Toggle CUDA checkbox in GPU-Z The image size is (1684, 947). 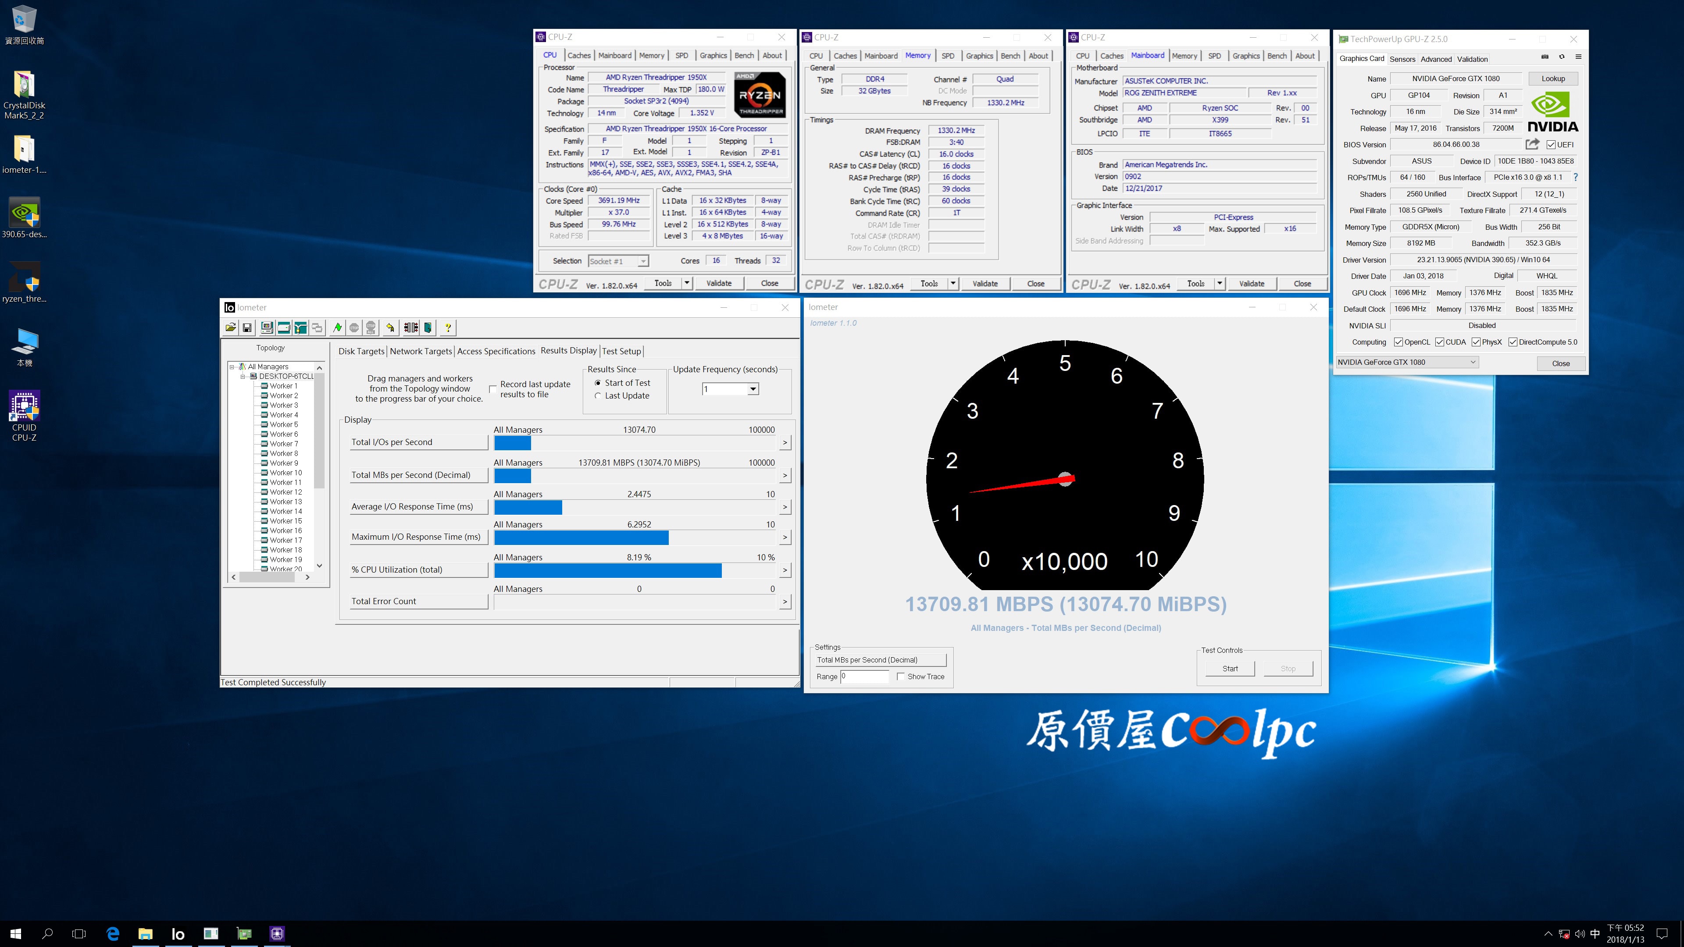(1439, 342)
